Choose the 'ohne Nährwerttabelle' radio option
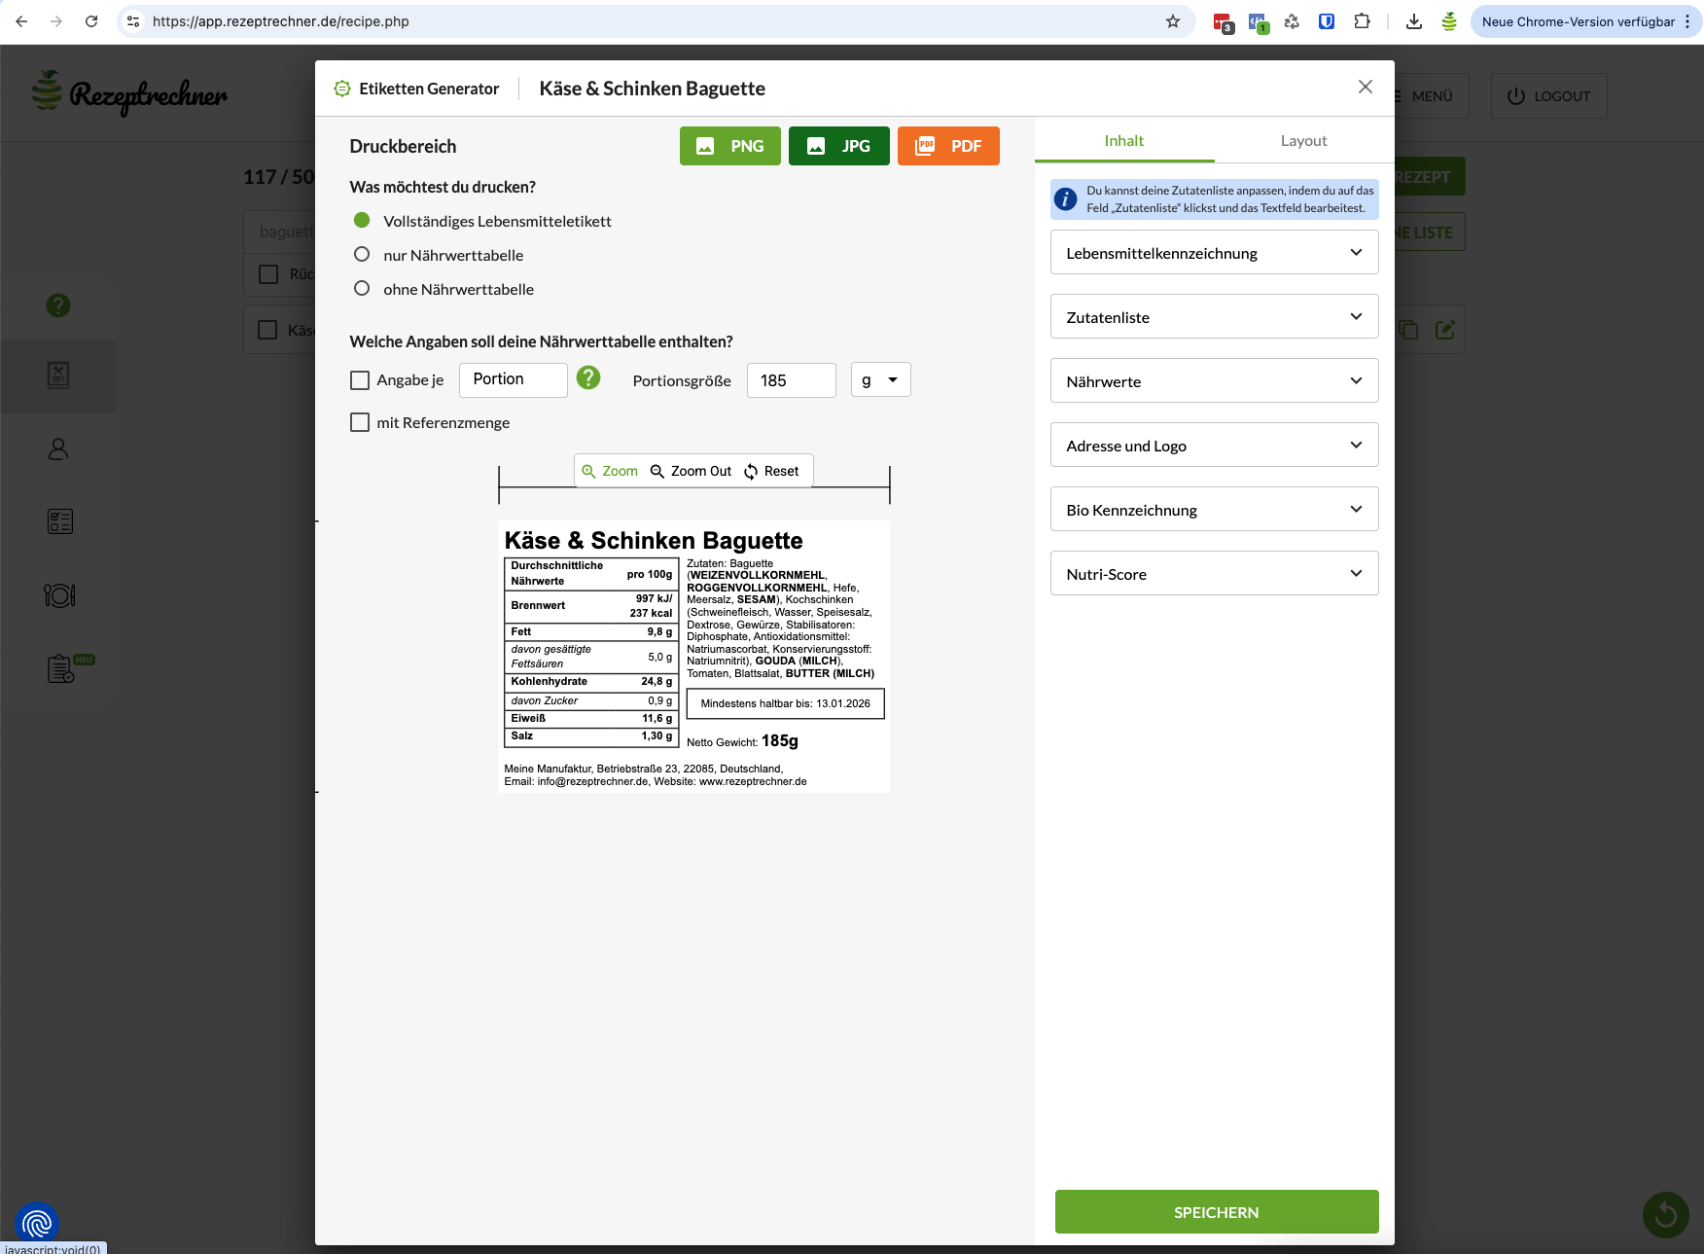Image resolution: width=1704 pixels, height=1254 pixels. [362, 289]
